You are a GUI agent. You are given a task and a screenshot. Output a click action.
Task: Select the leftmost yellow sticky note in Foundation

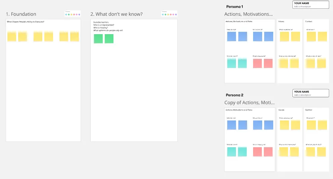click(12, 36)
